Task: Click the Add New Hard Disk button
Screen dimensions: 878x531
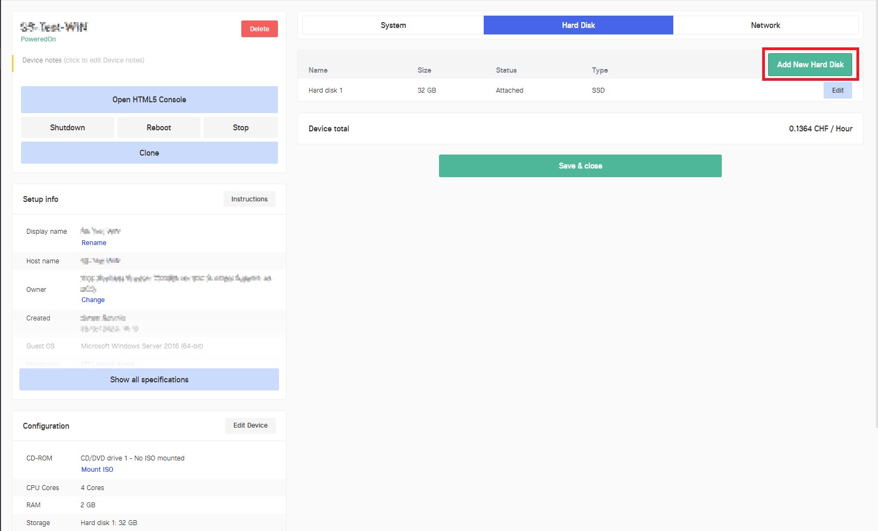Action: coord(810,65)
